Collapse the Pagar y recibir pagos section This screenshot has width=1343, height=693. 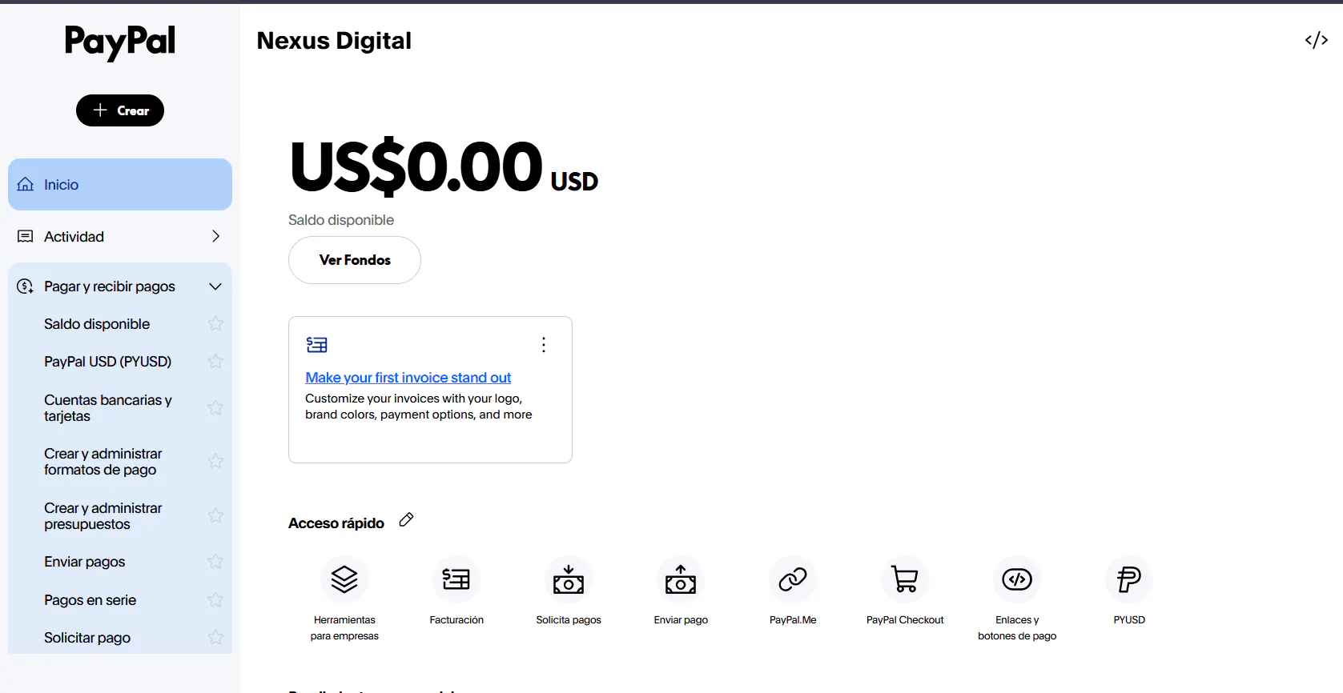215,286
